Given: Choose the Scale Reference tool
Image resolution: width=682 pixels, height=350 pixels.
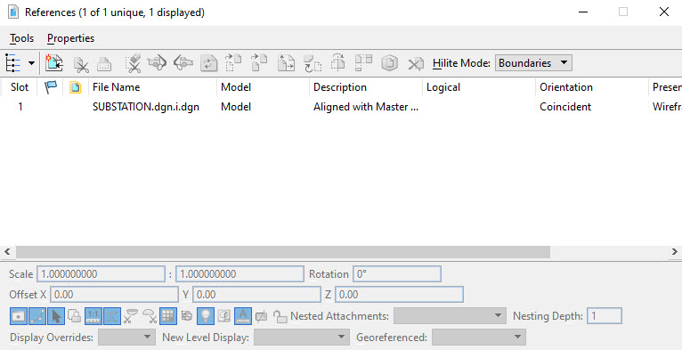Looking at the screenshot, I should (286, 63).
